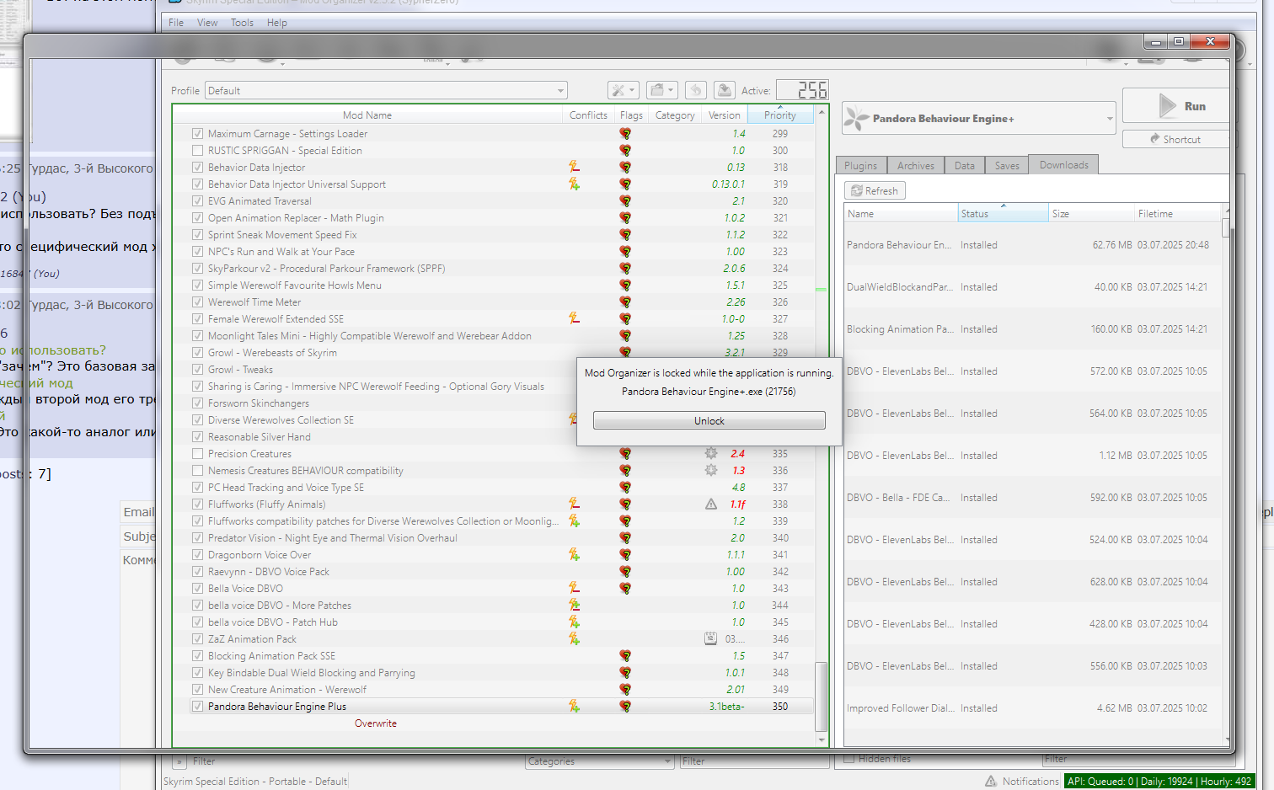Enable RUSTIC SPRIGGAN - Special Edition mod
The image size is (1274, 790).
click(x=197, y=150)
